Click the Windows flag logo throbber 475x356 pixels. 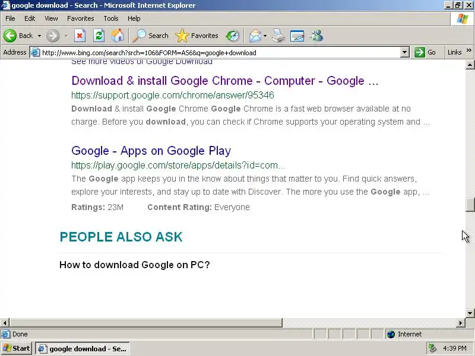[x=463, y=19]
